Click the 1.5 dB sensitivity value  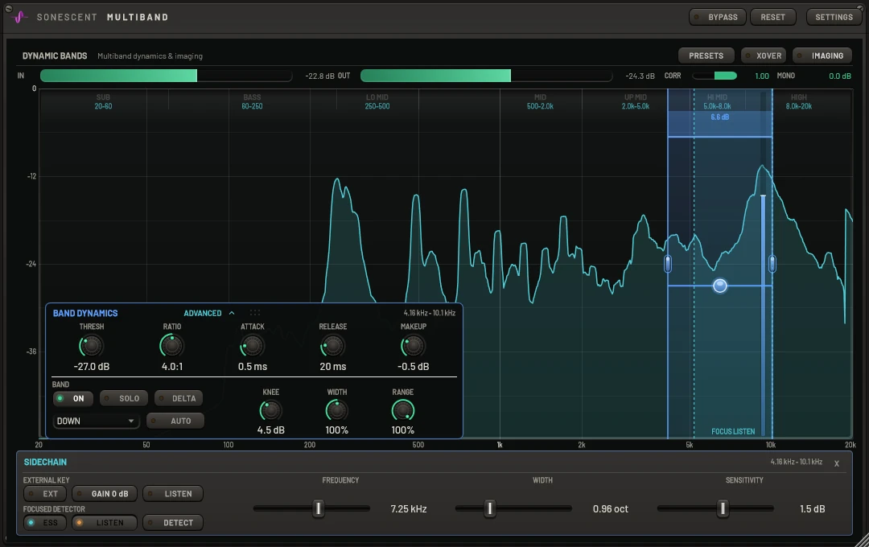812,508
